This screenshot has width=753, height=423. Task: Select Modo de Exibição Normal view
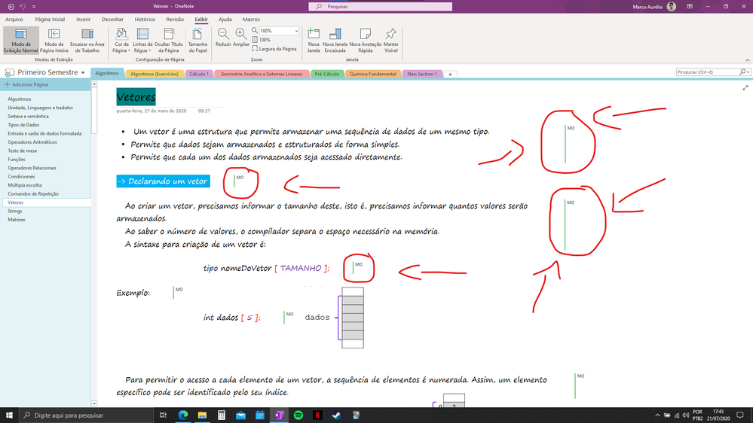20,41
